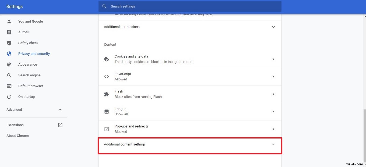Click the 'Blocked' text under Pop-ups
Screen dimensions: 366x167
pos(121,132)
